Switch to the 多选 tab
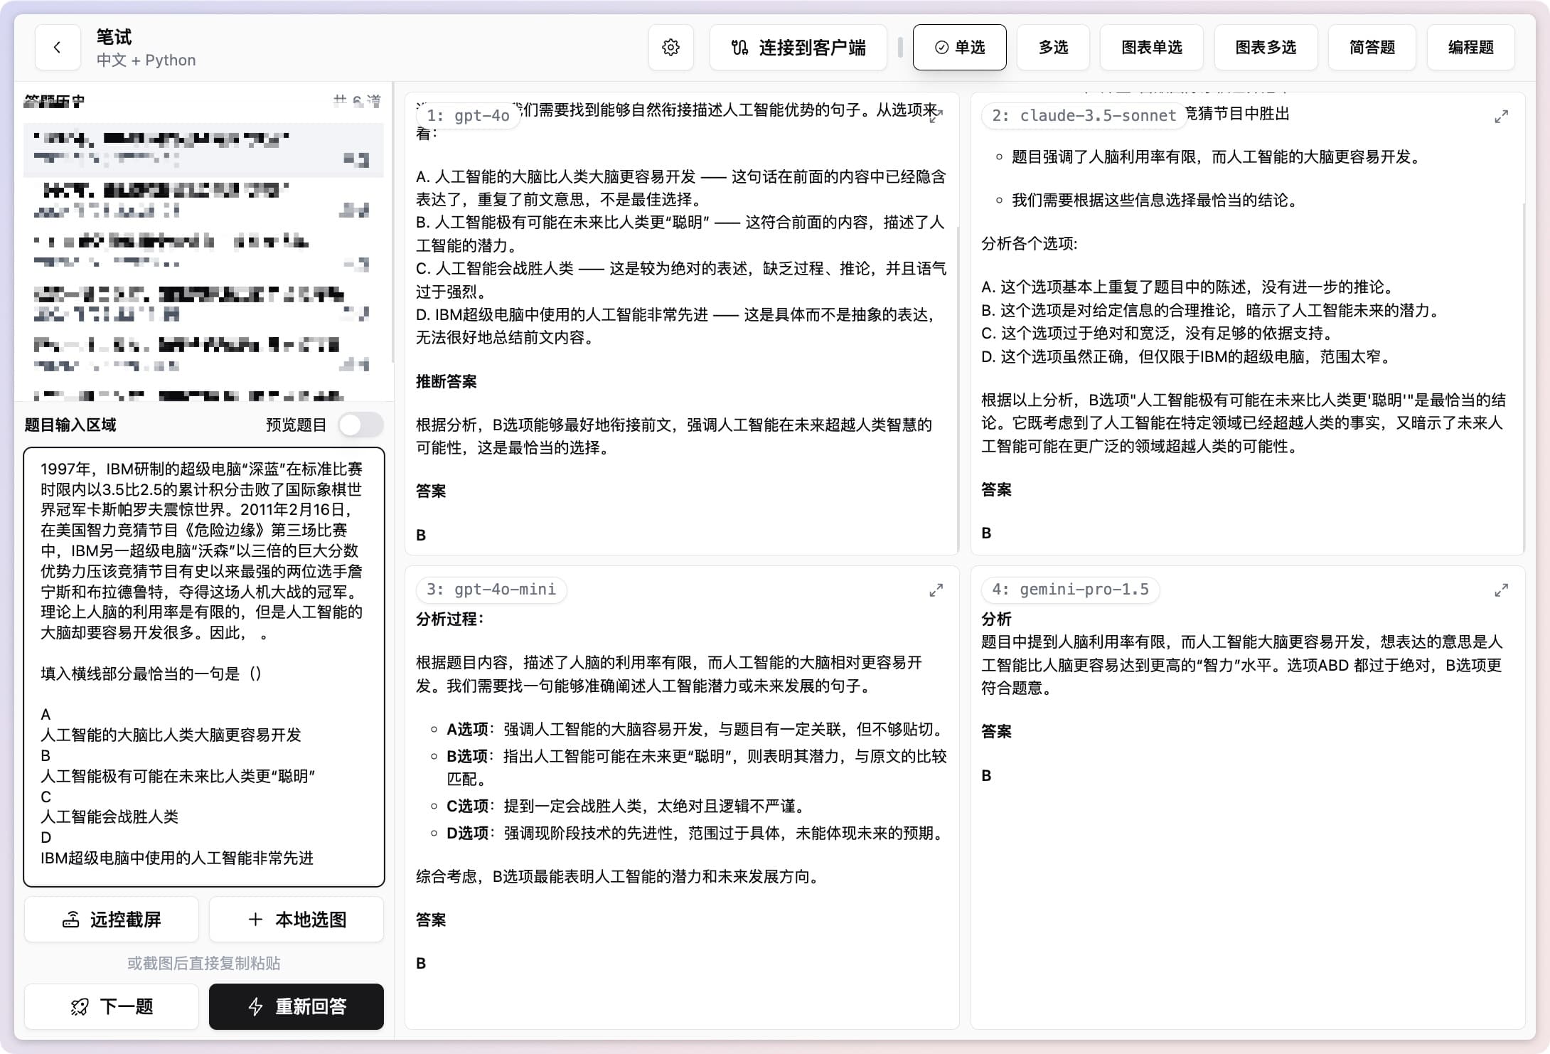The height and width of the screenshot is (1054, 1550). [x=1053, y=48]
